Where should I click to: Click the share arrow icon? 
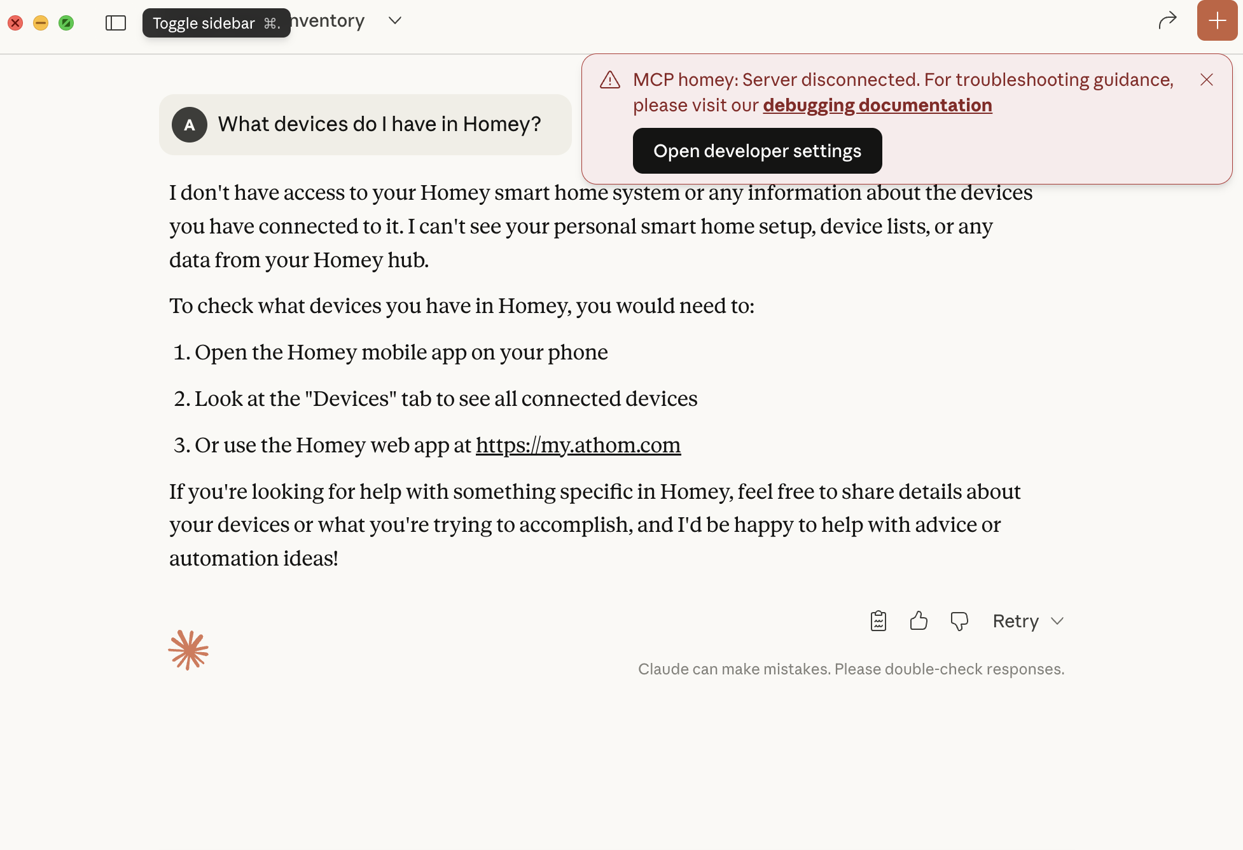(x=1167, y=21)
